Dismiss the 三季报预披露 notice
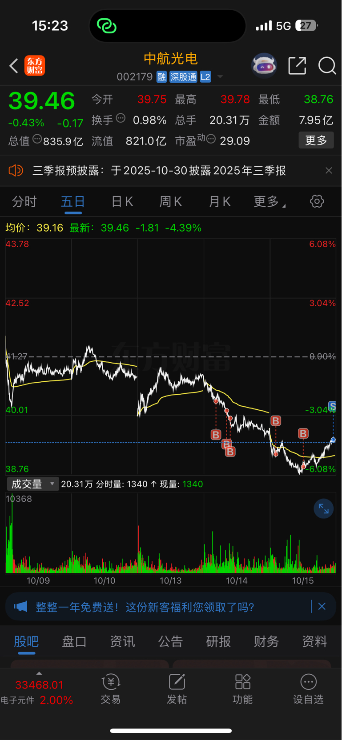The image size is (342, 740). pos(329,171)
